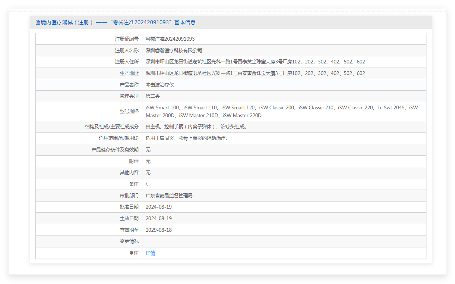Select the iSW Smart 100 model list text
The height and width of the screenshot is (284, 455).
click(x=282, y=112)
